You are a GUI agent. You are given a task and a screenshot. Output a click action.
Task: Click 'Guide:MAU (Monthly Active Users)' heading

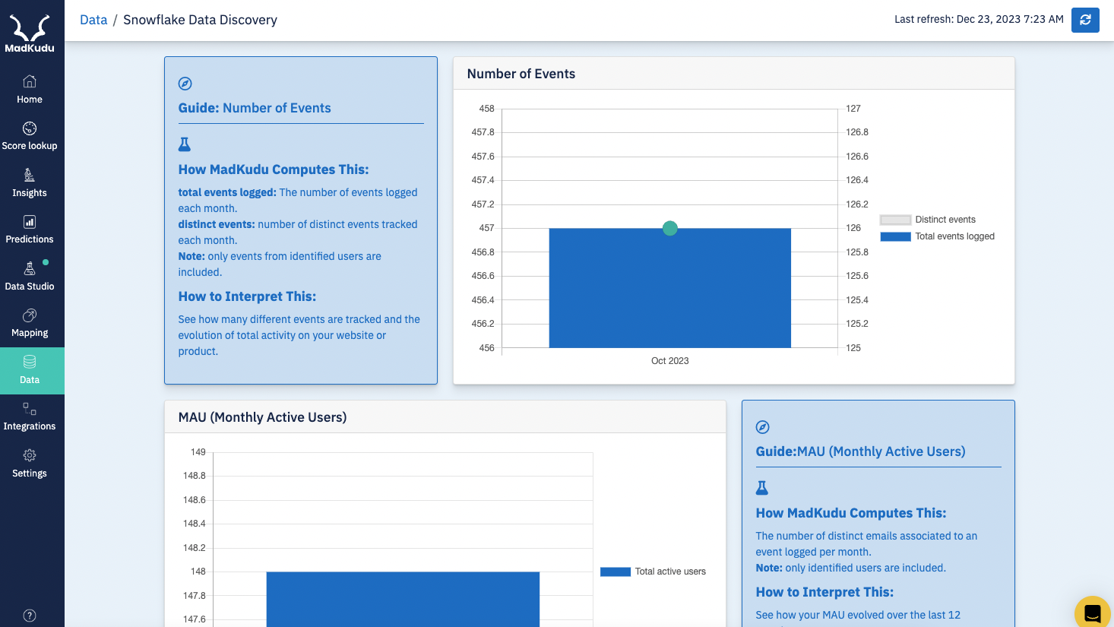(x=860, y=451)
